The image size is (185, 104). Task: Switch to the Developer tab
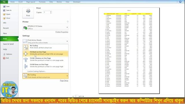[77, 2]
